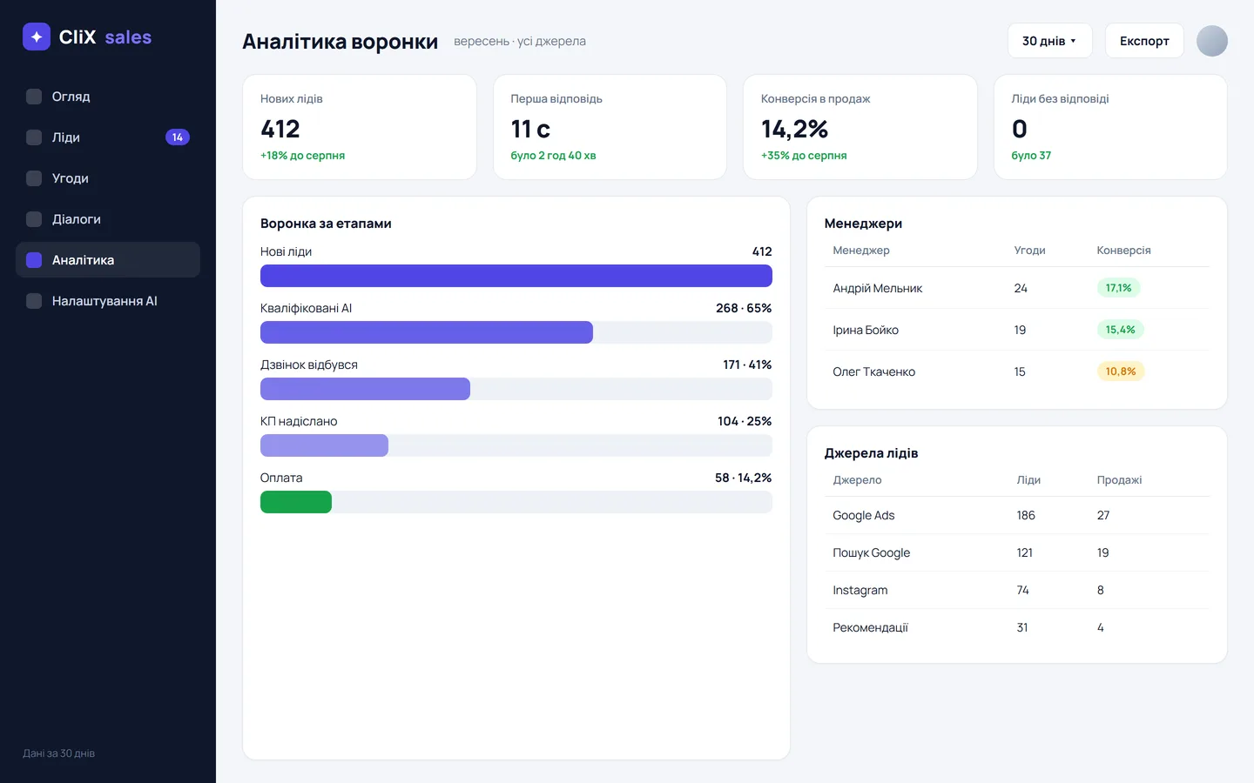This screenshot has height=783, width=1254.
Task: Click the Угоди sidebar icon
Action: [34, 178]
